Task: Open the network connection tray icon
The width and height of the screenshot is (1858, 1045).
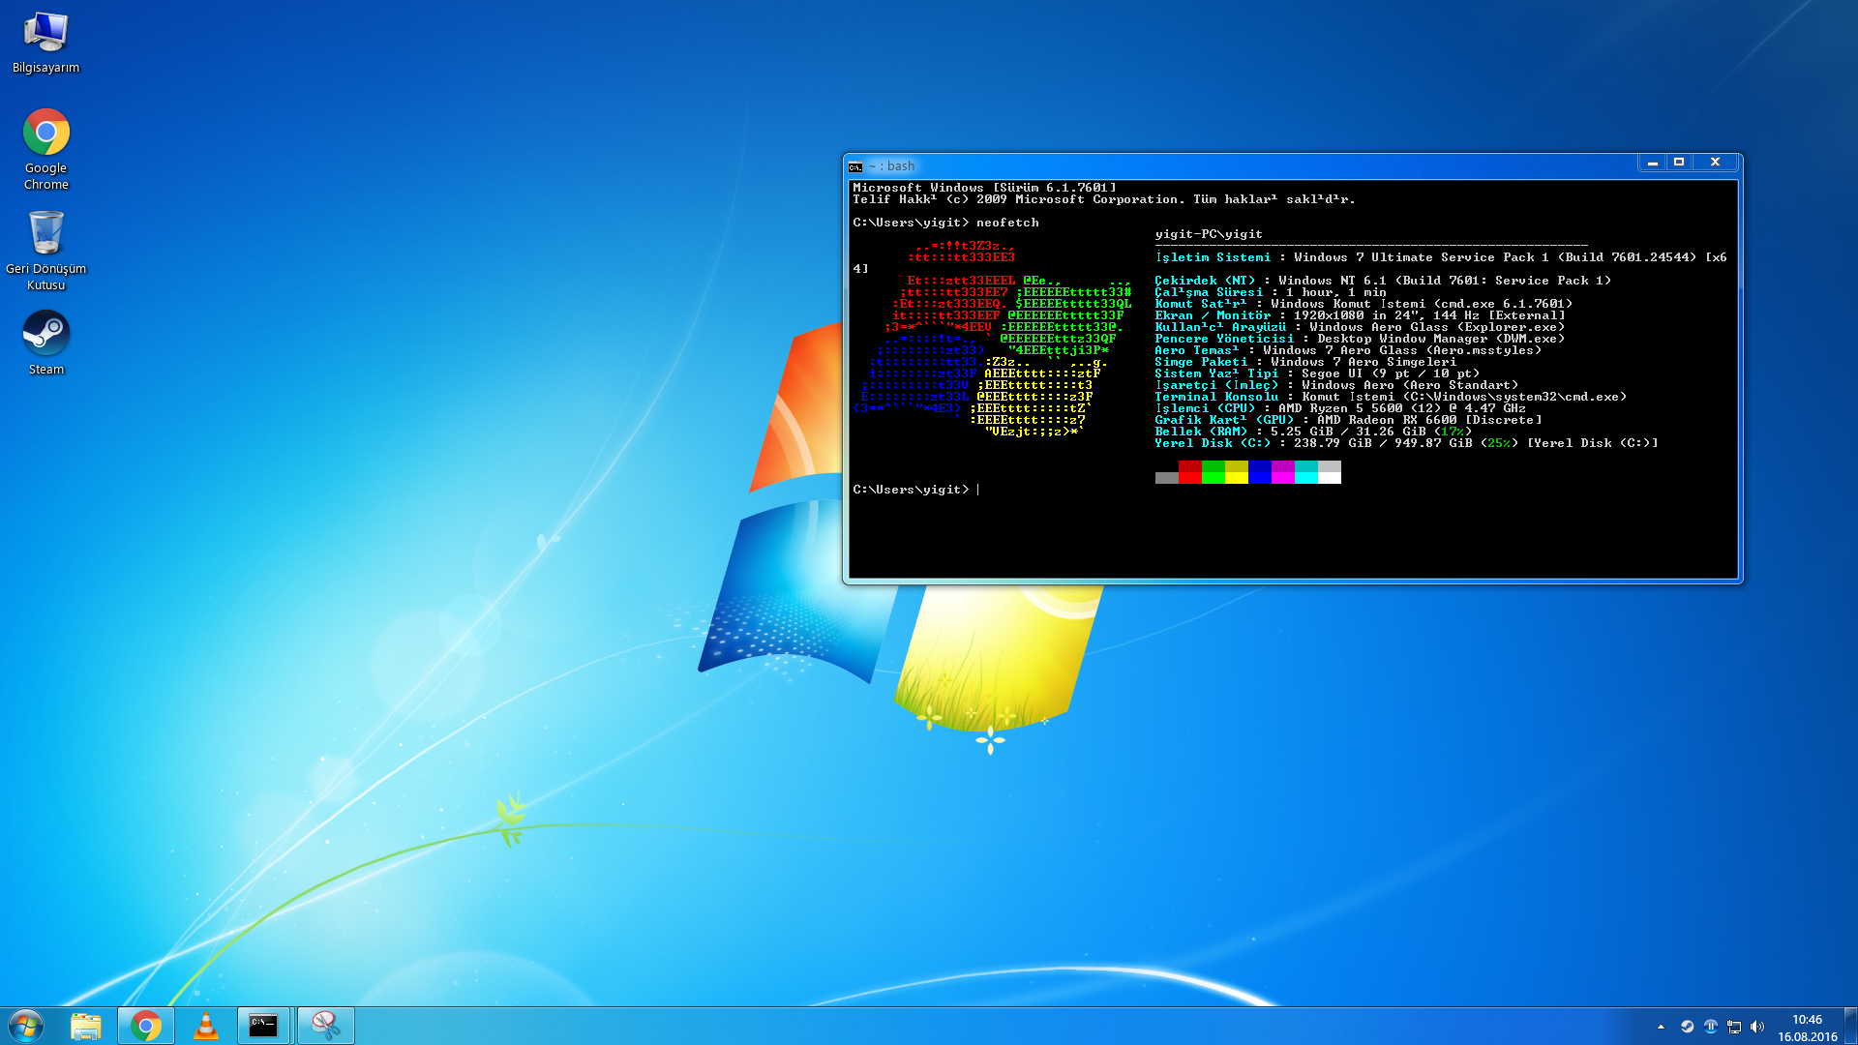Action: tap(1734, 1027)
